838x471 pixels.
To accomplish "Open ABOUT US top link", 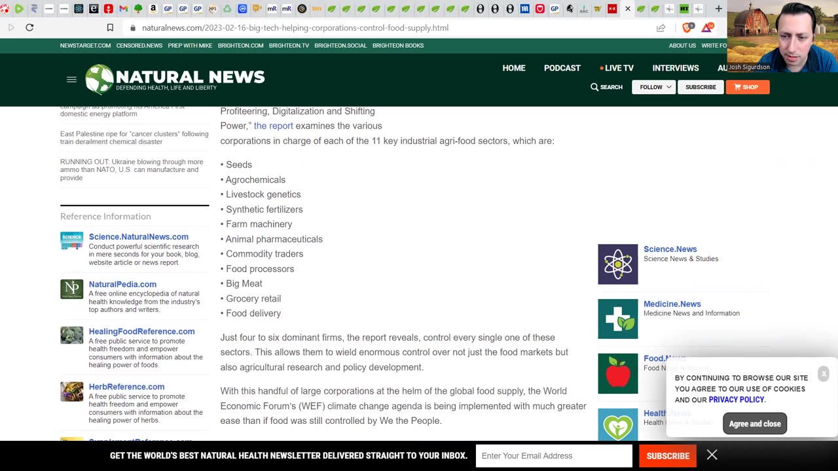I will (x=682, y=46).
